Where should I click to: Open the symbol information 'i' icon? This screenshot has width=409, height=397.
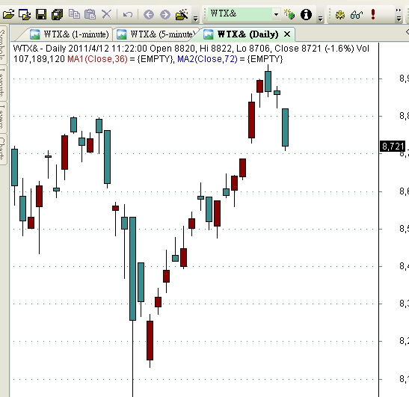tap(306, 14)
